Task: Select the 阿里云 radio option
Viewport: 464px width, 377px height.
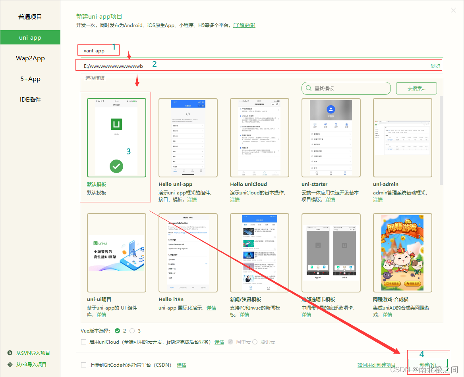Action: tap(230, 342)
